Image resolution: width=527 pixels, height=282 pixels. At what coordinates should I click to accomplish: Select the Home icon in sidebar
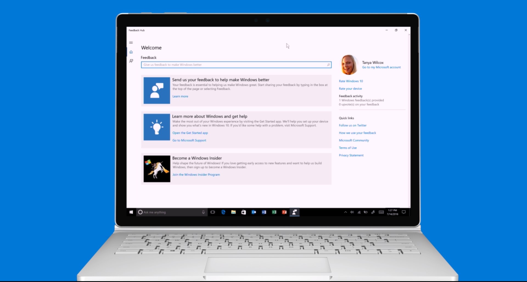click(x=131, y=52)
